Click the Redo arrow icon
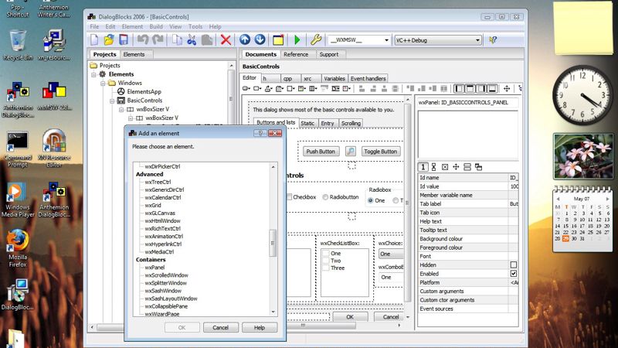Viewport: 618px width, 348px height. (x=158, y=40)
